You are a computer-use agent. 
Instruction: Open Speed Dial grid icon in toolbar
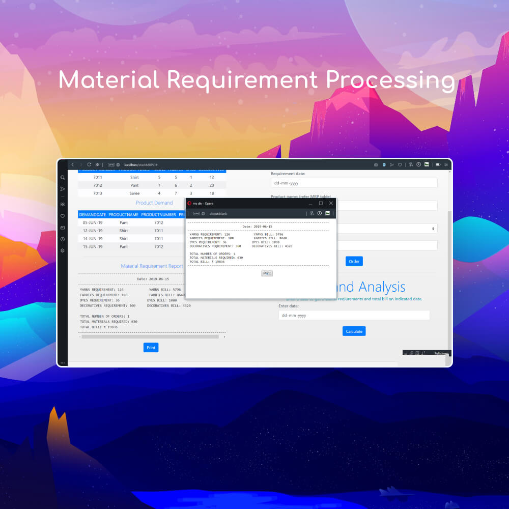[x=97, y=164]
